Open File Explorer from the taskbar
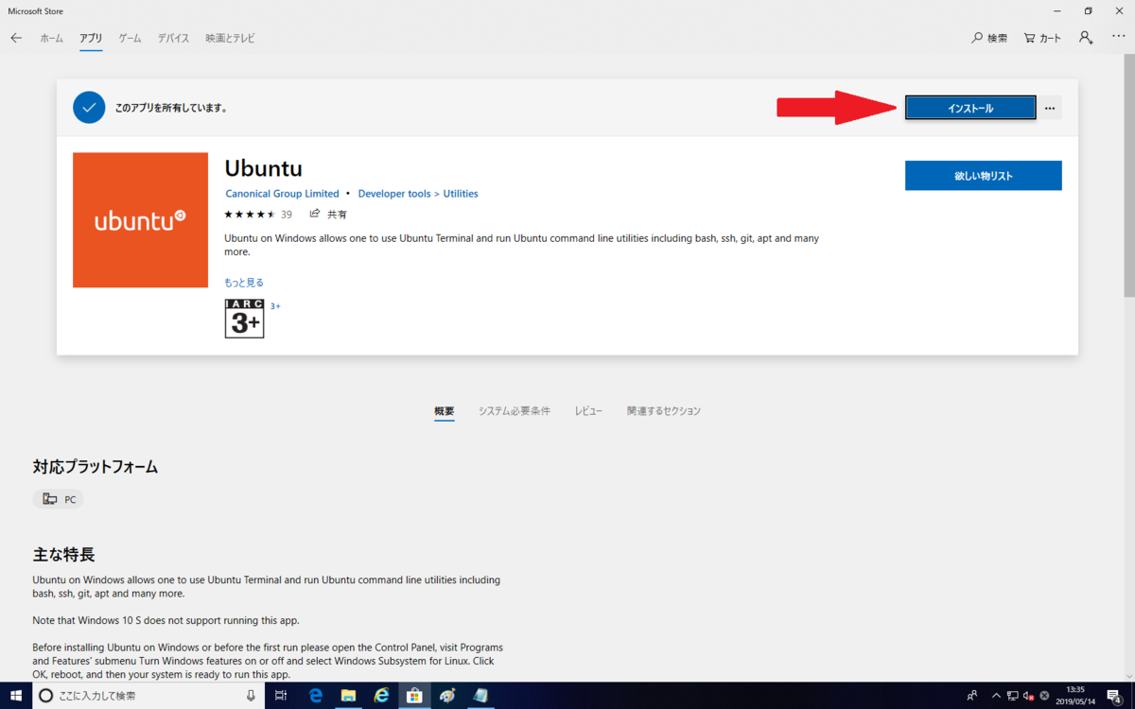This screenshot has height=709, width=1135. pyautogui.click(x=348, y=695)
